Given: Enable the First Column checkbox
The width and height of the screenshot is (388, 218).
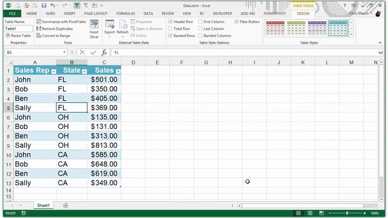Looking at the screenshot, I should point(200,22).
